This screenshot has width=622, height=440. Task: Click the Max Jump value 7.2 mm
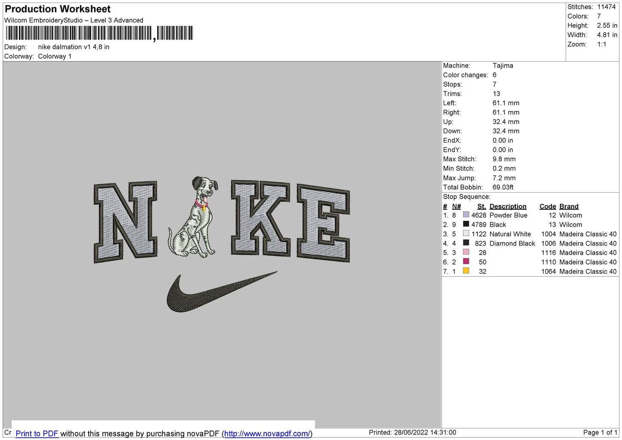tap(504, 178)
